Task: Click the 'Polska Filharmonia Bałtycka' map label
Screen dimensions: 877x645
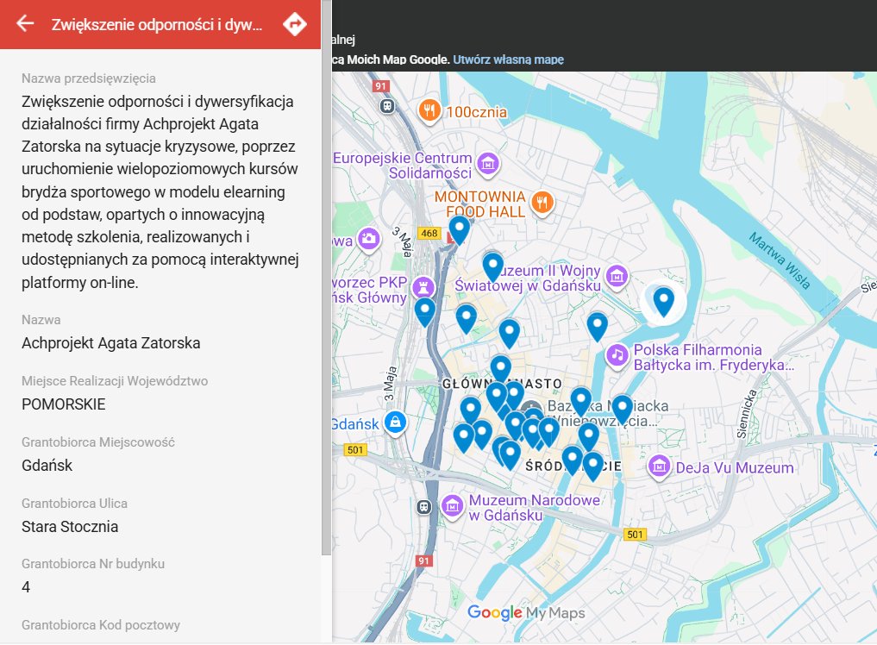Action: [714, 358]
